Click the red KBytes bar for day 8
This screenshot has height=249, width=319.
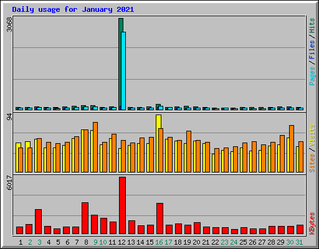pyautogui.click(x=85, y=218)
